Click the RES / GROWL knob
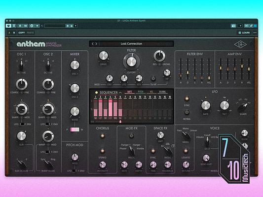This screenshot has width=263, height=197. 159,56
